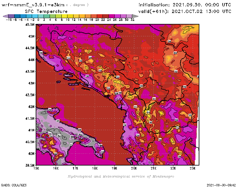Click the 0 value on the colorbar scale

click(x=38, y=20)
